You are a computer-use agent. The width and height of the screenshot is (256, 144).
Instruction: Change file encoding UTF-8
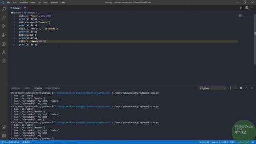pyautogui.click(x=225, y=142)
